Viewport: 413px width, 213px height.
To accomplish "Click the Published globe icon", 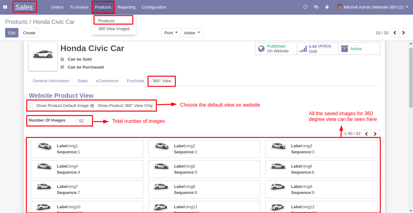I will coord(261,49).
